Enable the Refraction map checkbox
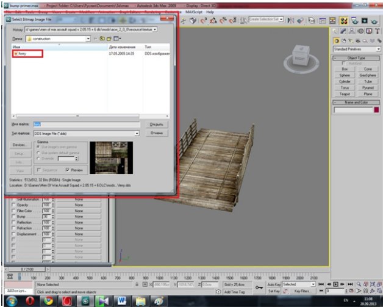The width and height of the screenshot is (383, 307). click(x=13, y=228)
